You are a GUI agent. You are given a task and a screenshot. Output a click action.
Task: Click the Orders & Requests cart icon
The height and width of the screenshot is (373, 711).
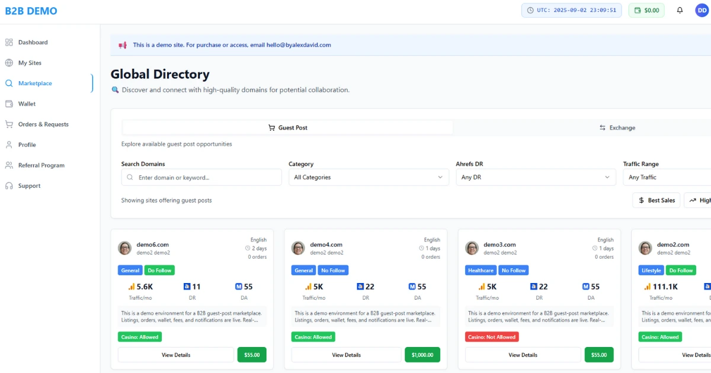[x=9, y=124]
